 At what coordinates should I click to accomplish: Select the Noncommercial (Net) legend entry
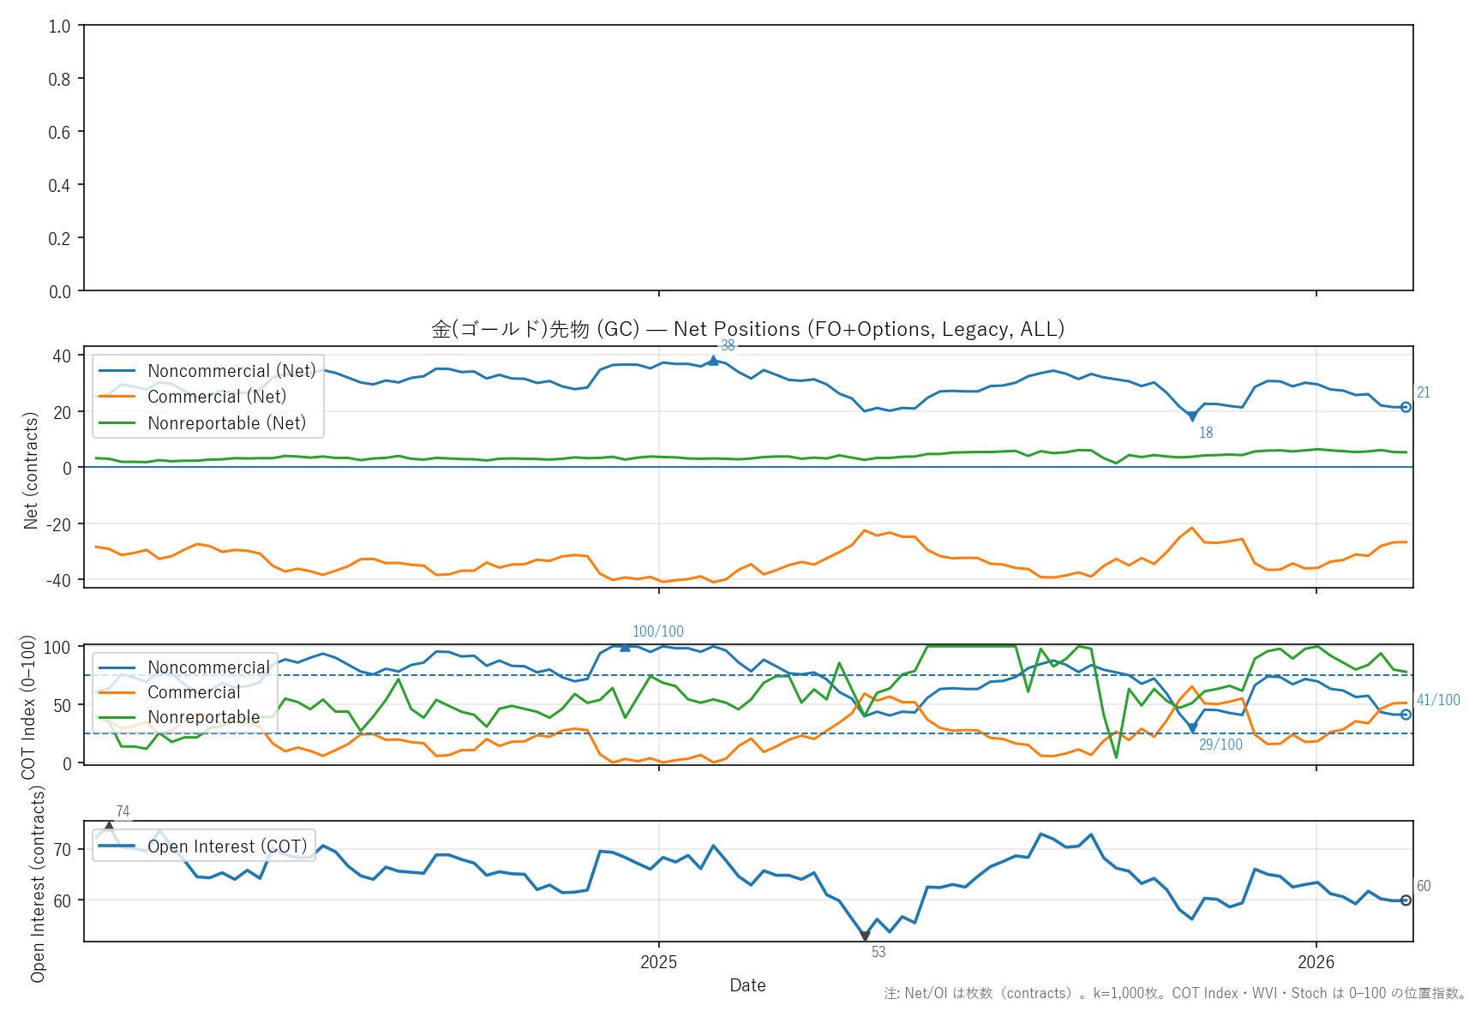231,371
